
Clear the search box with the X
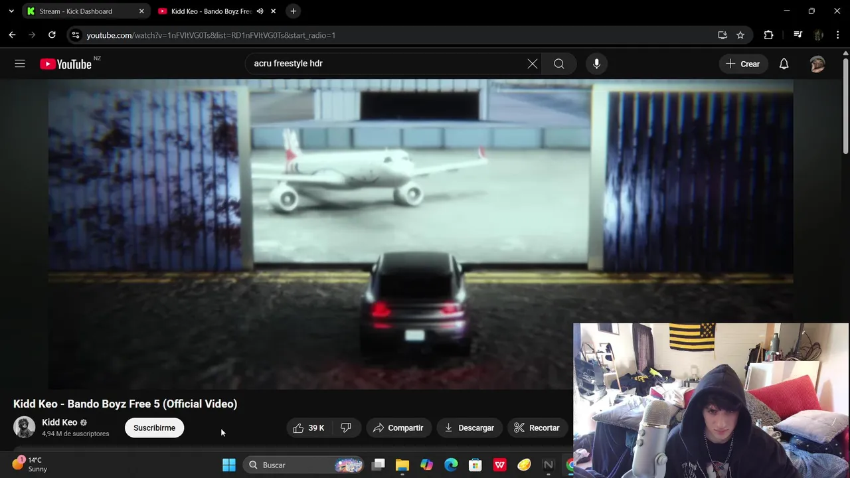click(x=533, y=64)
